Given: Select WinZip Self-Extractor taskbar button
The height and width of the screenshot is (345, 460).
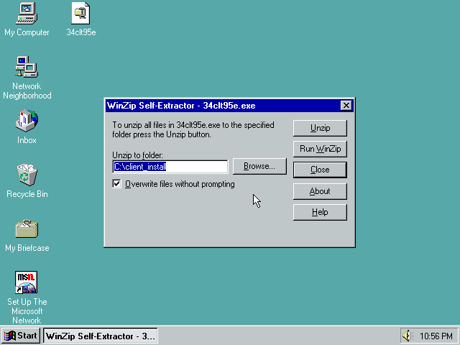Looking at the screenshot, I should 101,336.
